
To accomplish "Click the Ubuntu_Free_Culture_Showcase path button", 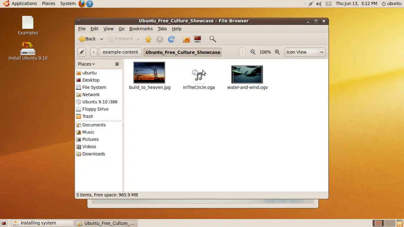I will (x=183, y=52).
